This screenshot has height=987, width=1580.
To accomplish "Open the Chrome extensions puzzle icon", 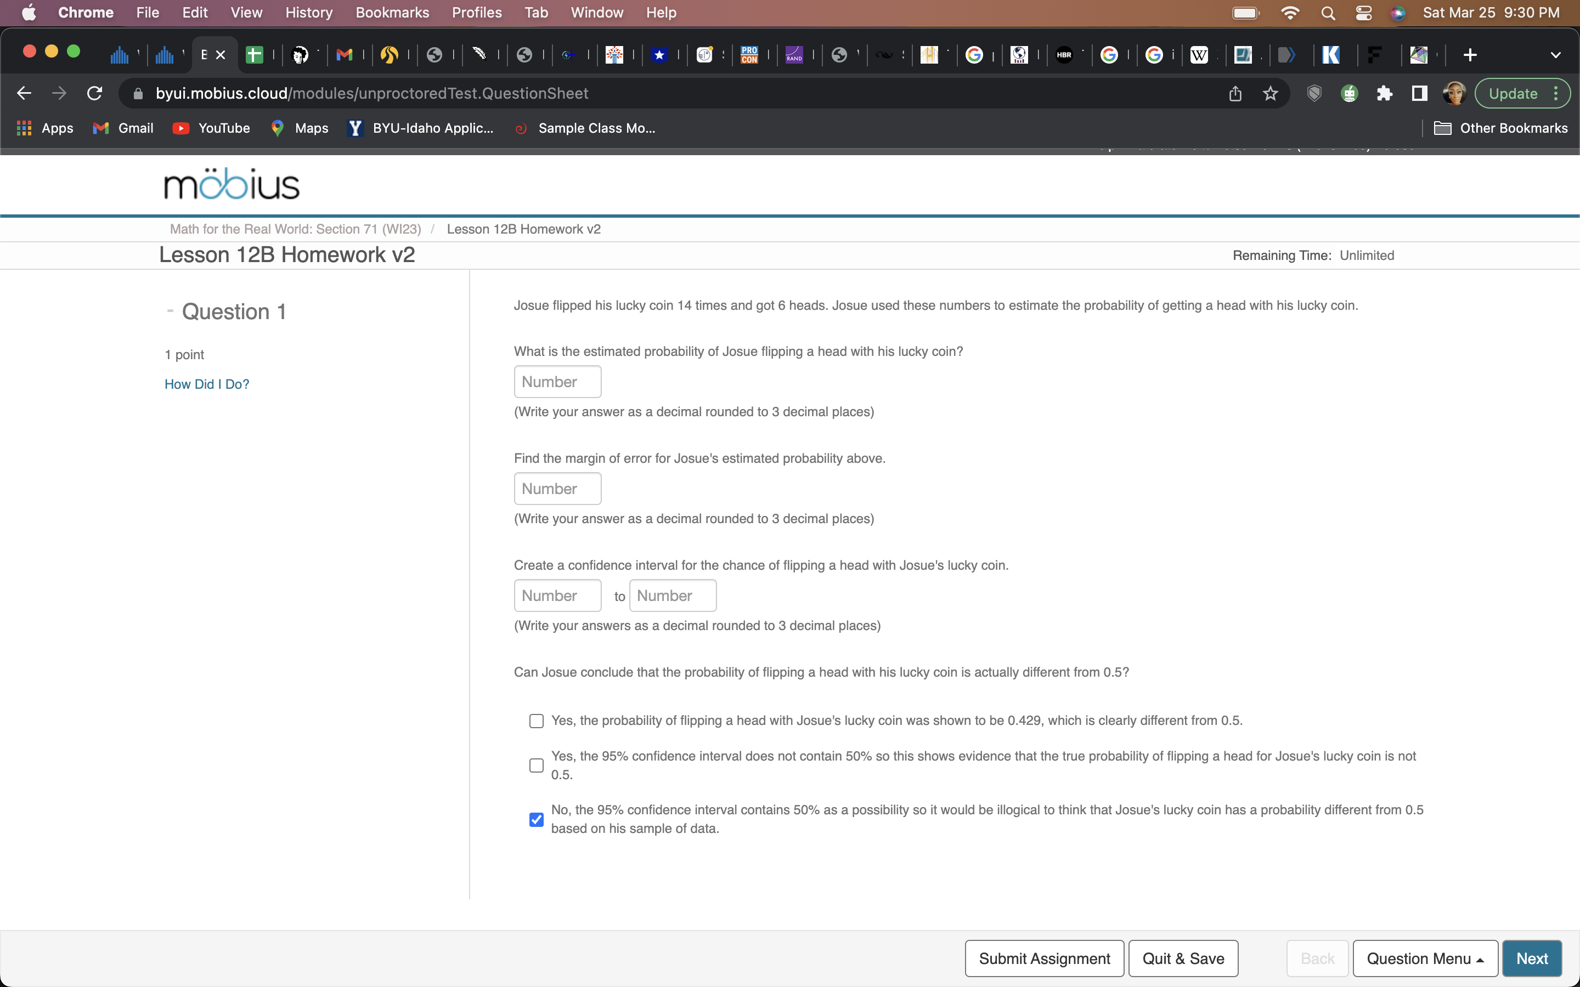I will click(1385, 93).
